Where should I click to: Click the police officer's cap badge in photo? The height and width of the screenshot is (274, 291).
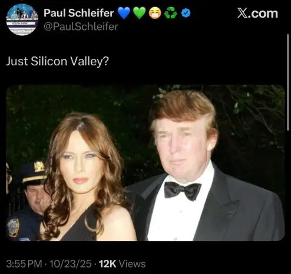(39, 166)
